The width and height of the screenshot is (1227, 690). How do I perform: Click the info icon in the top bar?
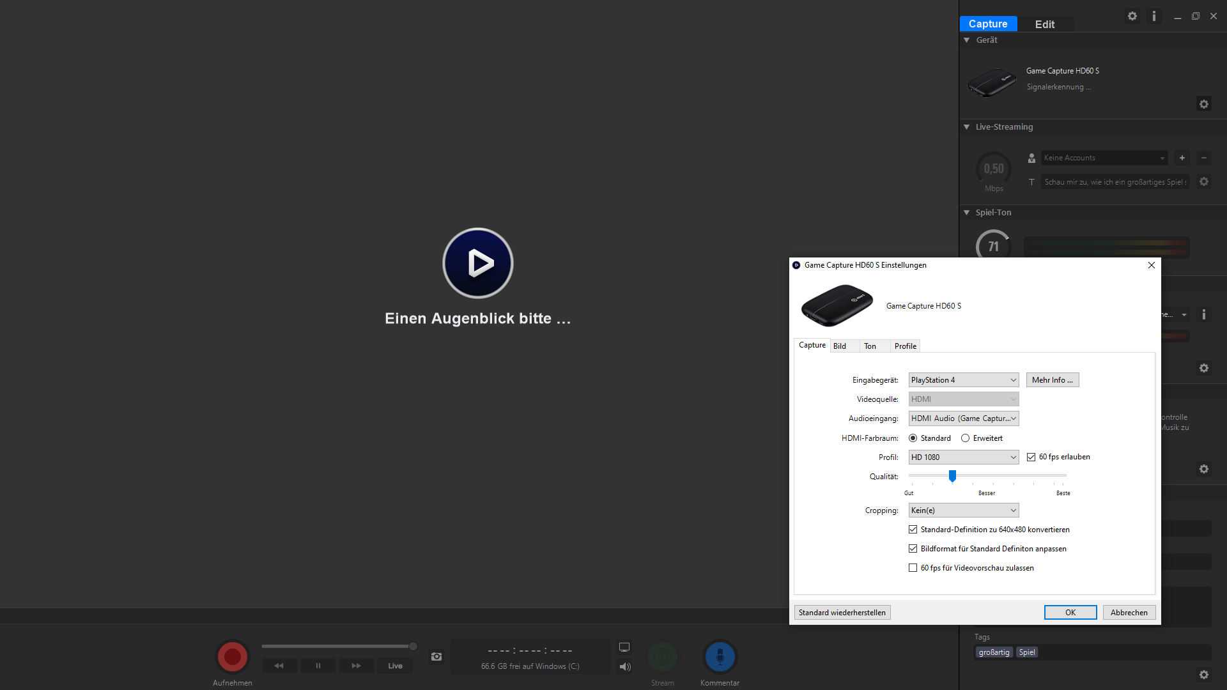tap(1154, 16)
